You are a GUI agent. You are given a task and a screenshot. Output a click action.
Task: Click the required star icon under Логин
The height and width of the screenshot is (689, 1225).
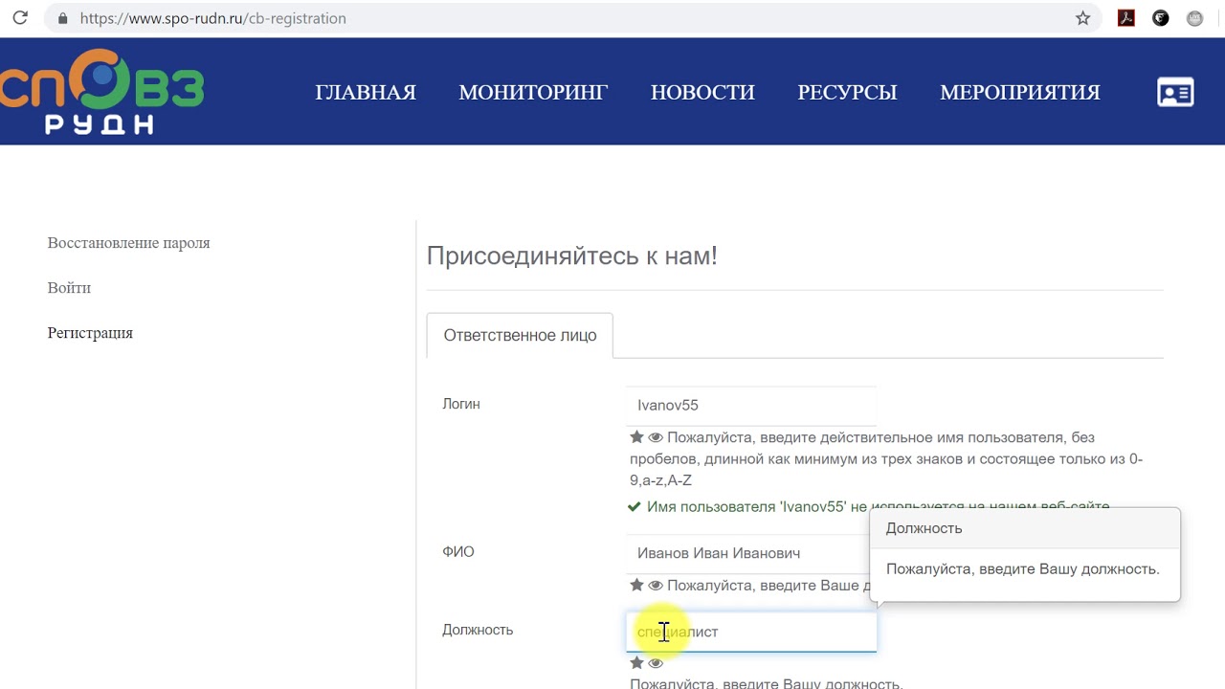(636, 437)
